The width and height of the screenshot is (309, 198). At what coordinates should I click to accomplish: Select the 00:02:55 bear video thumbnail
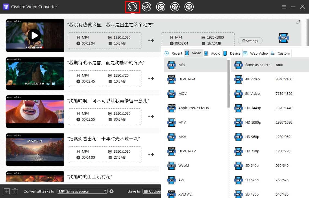click(35, 112)
